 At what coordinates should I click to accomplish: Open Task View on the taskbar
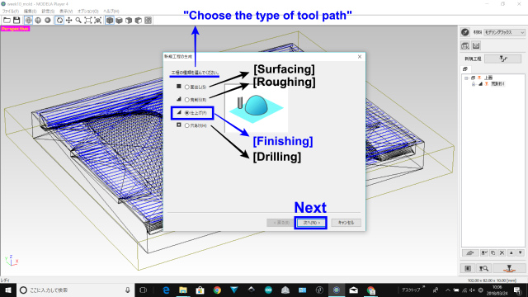143,290
